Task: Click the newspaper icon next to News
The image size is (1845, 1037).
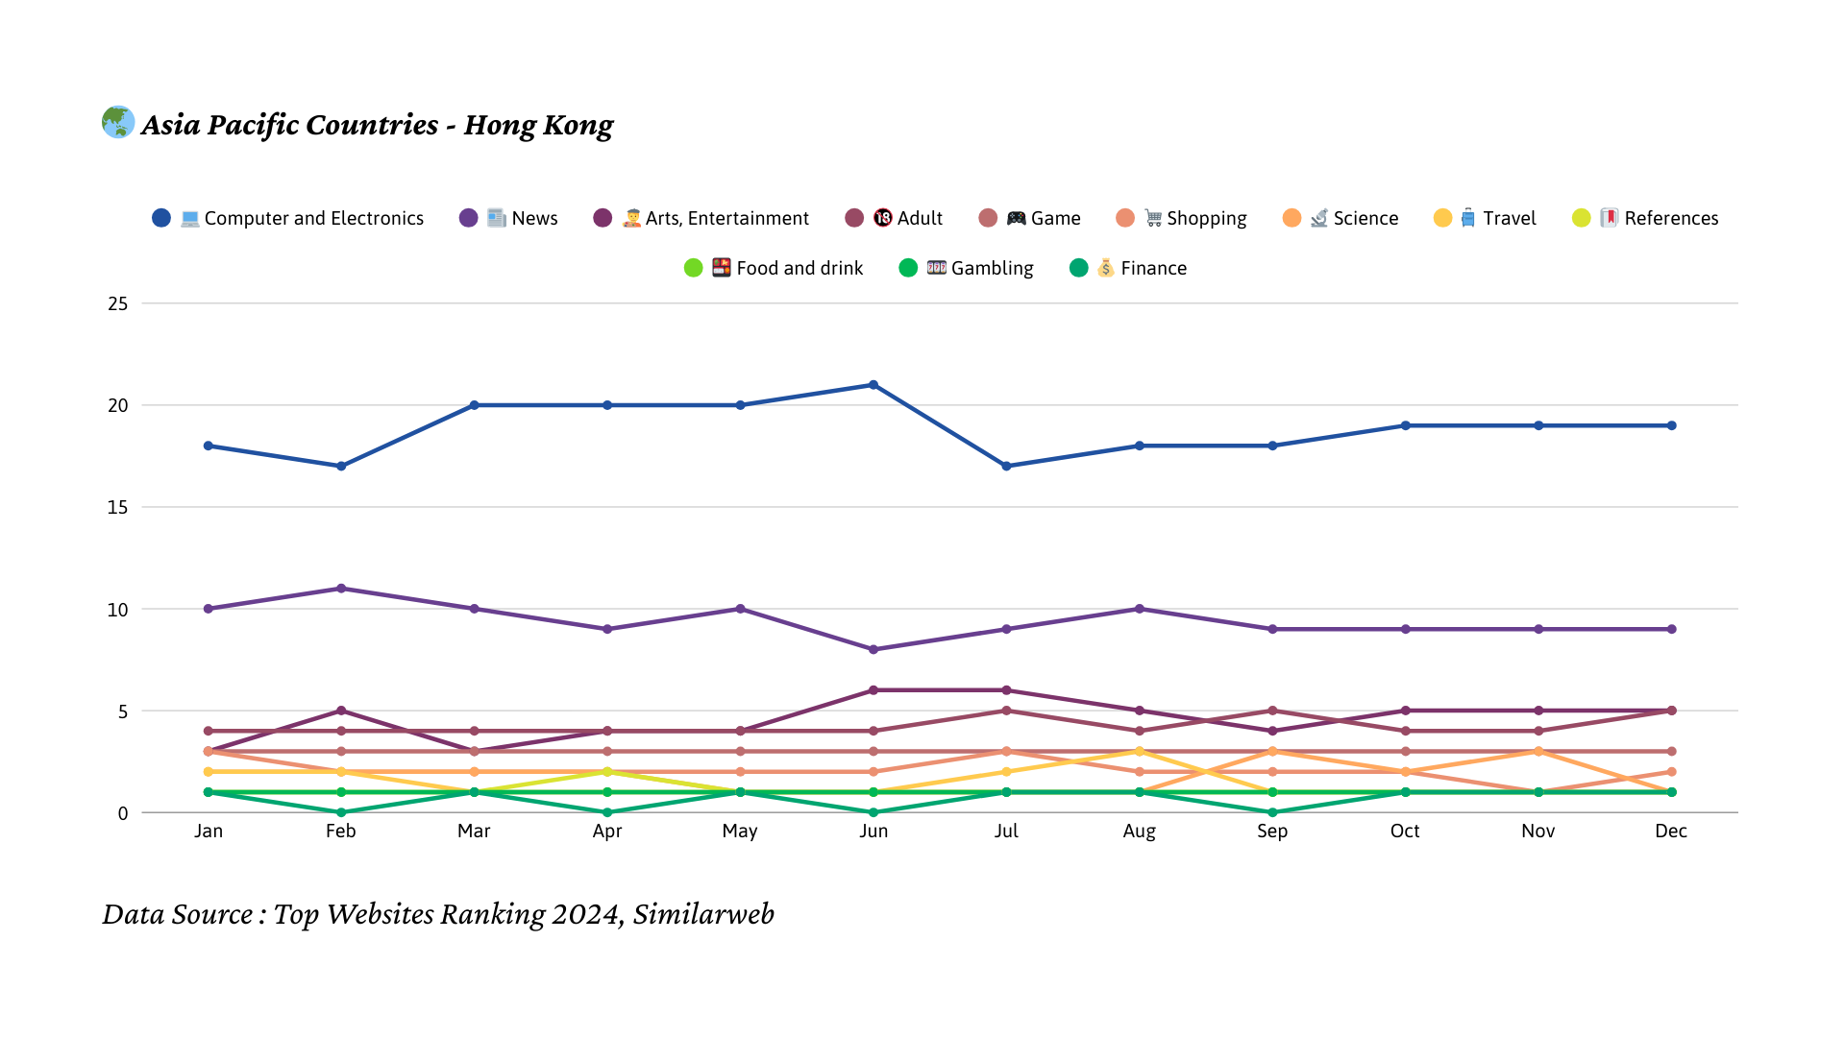Action: tap(496, 218)
